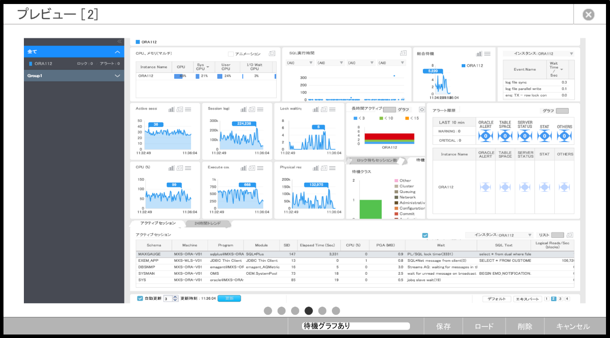
Task: Open popup icon in Execute count panel
Action: pyautogui.click(x=252, y=168)
